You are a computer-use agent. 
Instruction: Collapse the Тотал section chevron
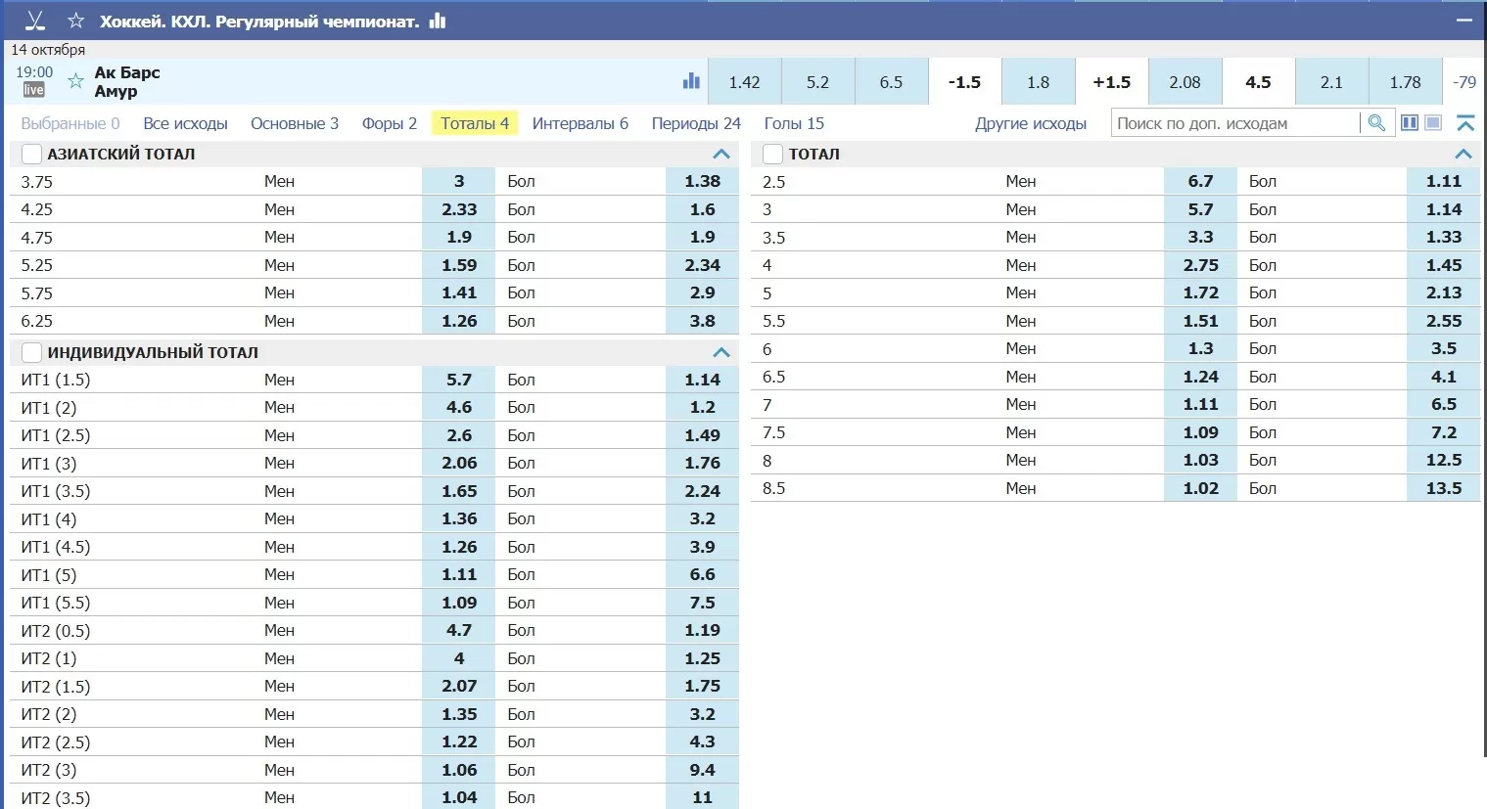tap(1464, 154)
